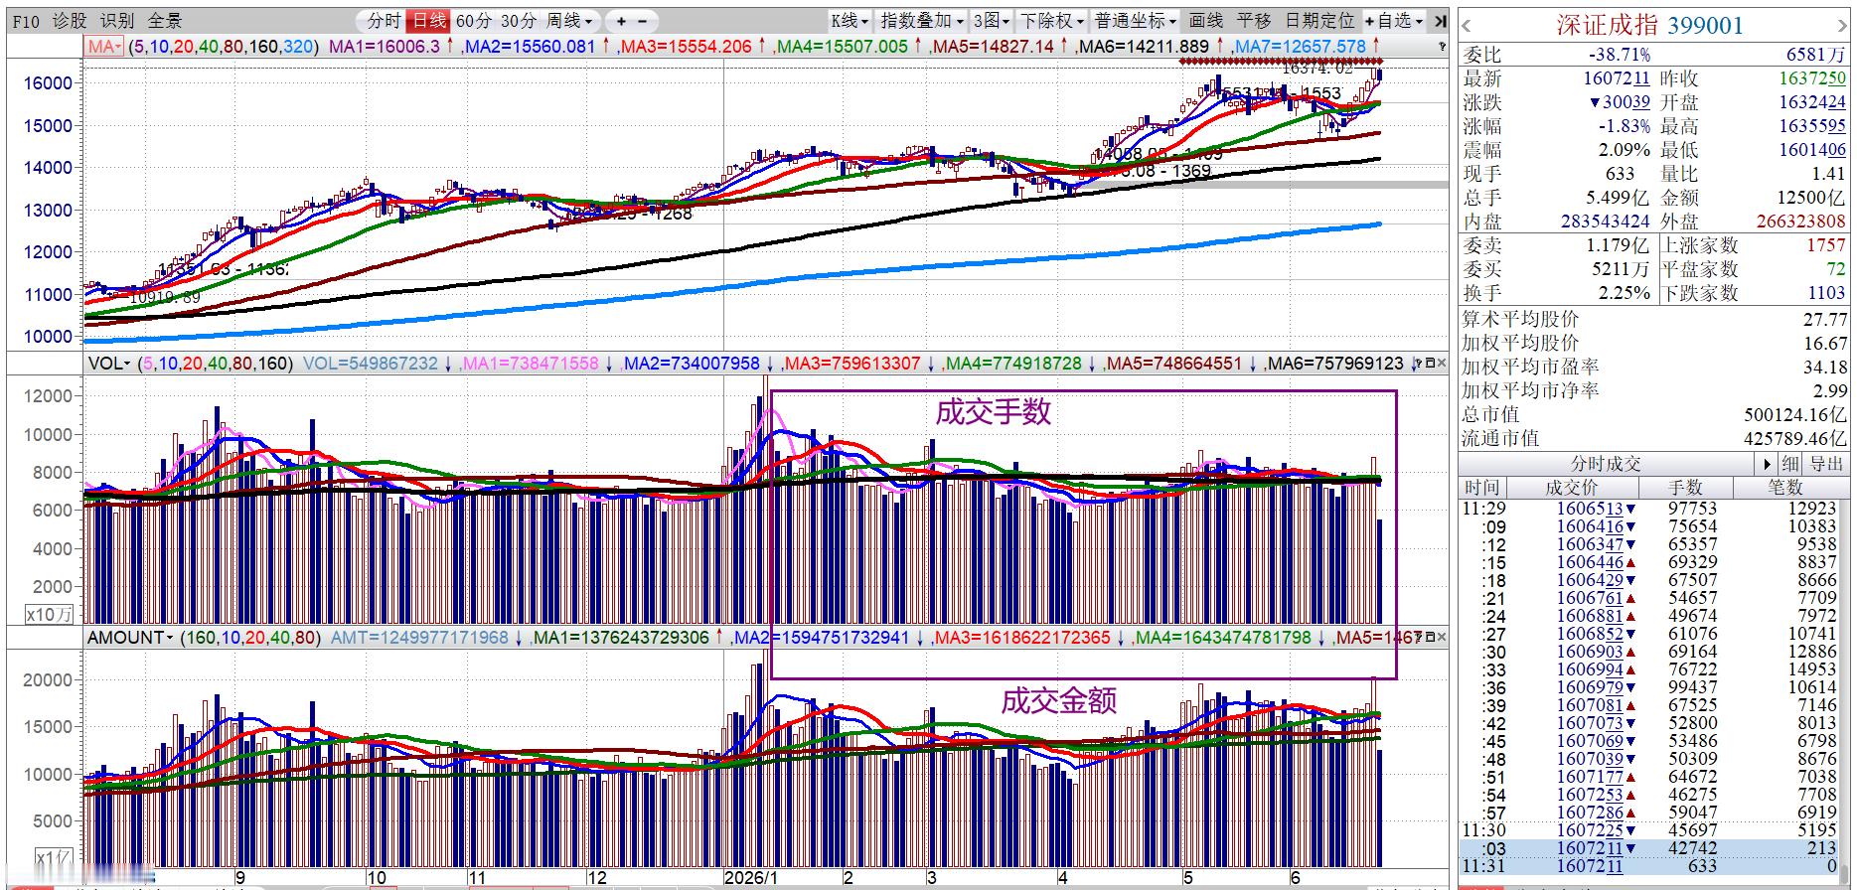Click the 导出 export button
1857x890 pixels.
click(1826, 464)
